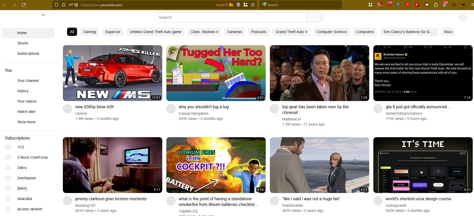474x216 pixels.
Task: Click the tmp433 container label in address bar
Action: pyautogui.click(x=222, y=5)
